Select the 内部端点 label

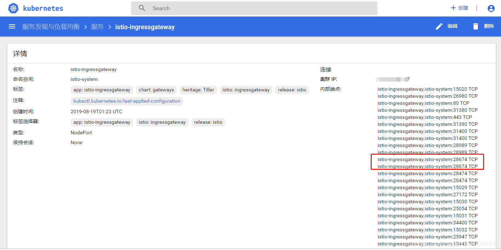coord(331,89)
